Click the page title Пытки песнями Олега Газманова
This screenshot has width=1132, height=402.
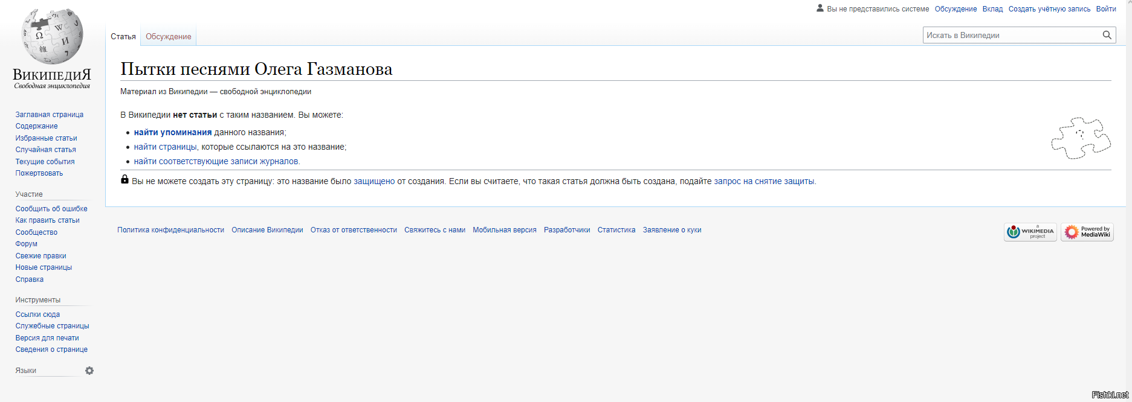pyautogui.click(x=256, y=69)
